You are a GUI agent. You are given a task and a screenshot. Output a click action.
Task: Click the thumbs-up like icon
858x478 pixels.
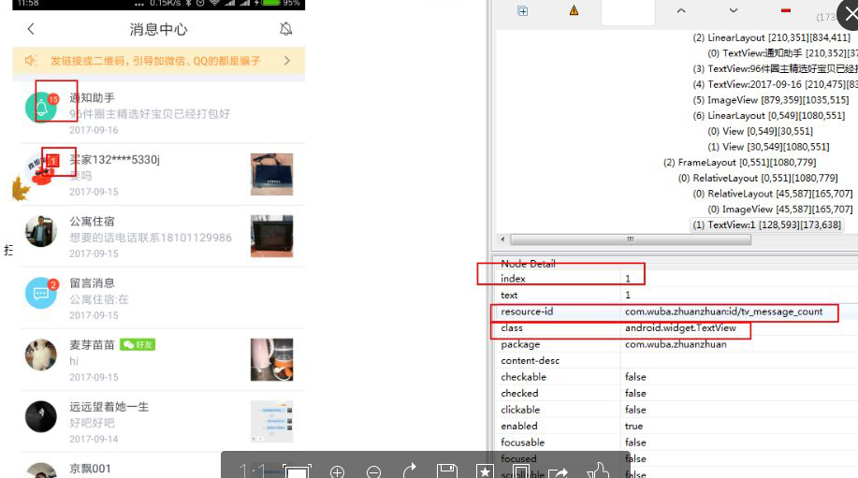(x=598, y=471)
